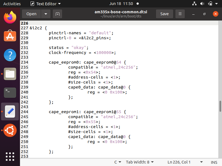Image resolution: width=222 pixels, height=166 pixels.
Task: Show applications grid in the dock
Action: pos(10,156)
